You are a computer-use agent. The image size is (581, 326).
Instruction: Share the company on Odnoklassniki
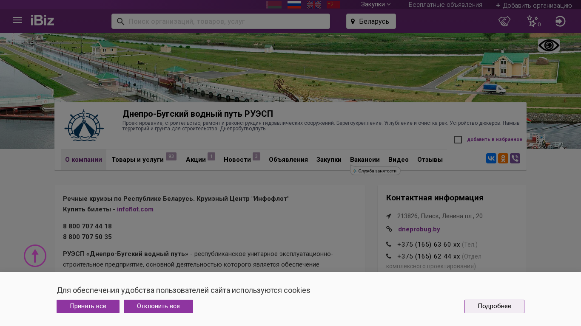pos(503,158)
